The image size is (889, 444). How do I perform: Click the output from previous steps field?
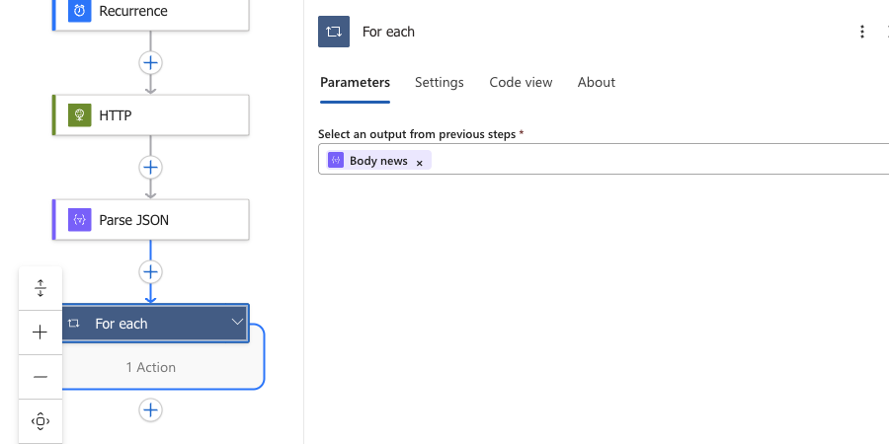click(652, 160)
